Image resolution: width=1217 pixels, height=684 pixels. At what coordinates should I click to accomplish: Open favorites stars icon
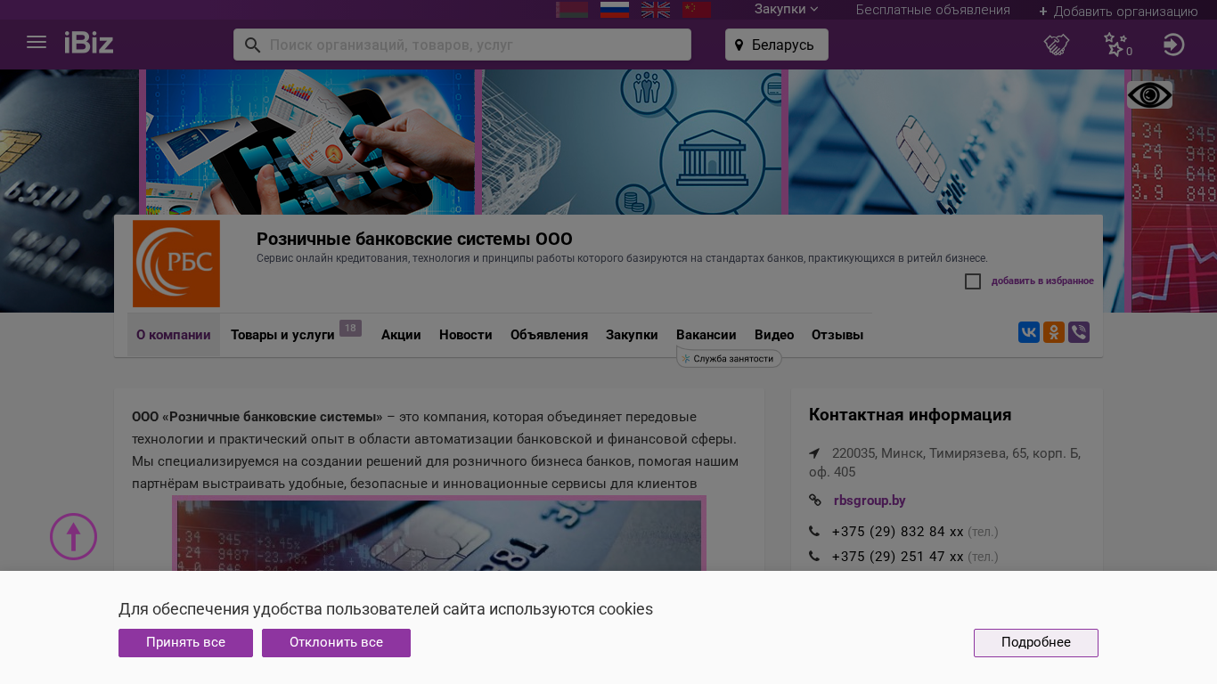[x=1116, y=45]
